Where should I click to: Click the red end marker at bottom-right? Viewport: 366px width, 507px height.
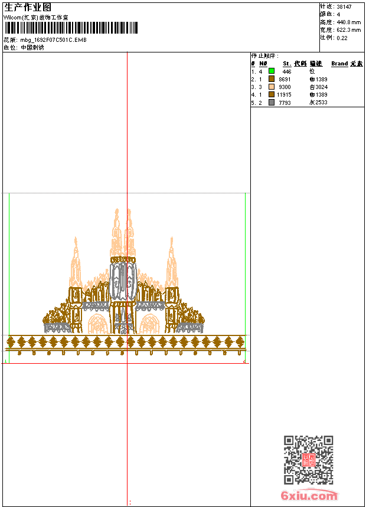click(x=244, y=361)
